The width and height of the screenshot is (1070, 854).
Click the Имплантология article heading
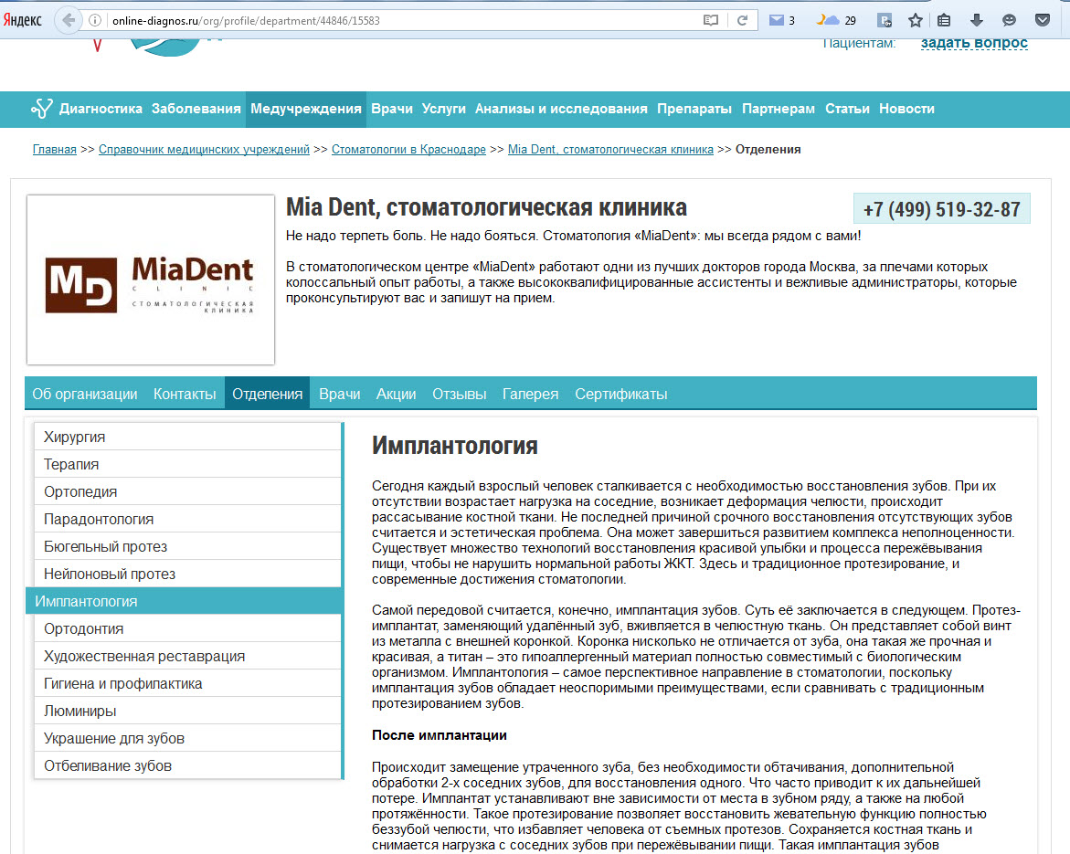pos(454,446)
